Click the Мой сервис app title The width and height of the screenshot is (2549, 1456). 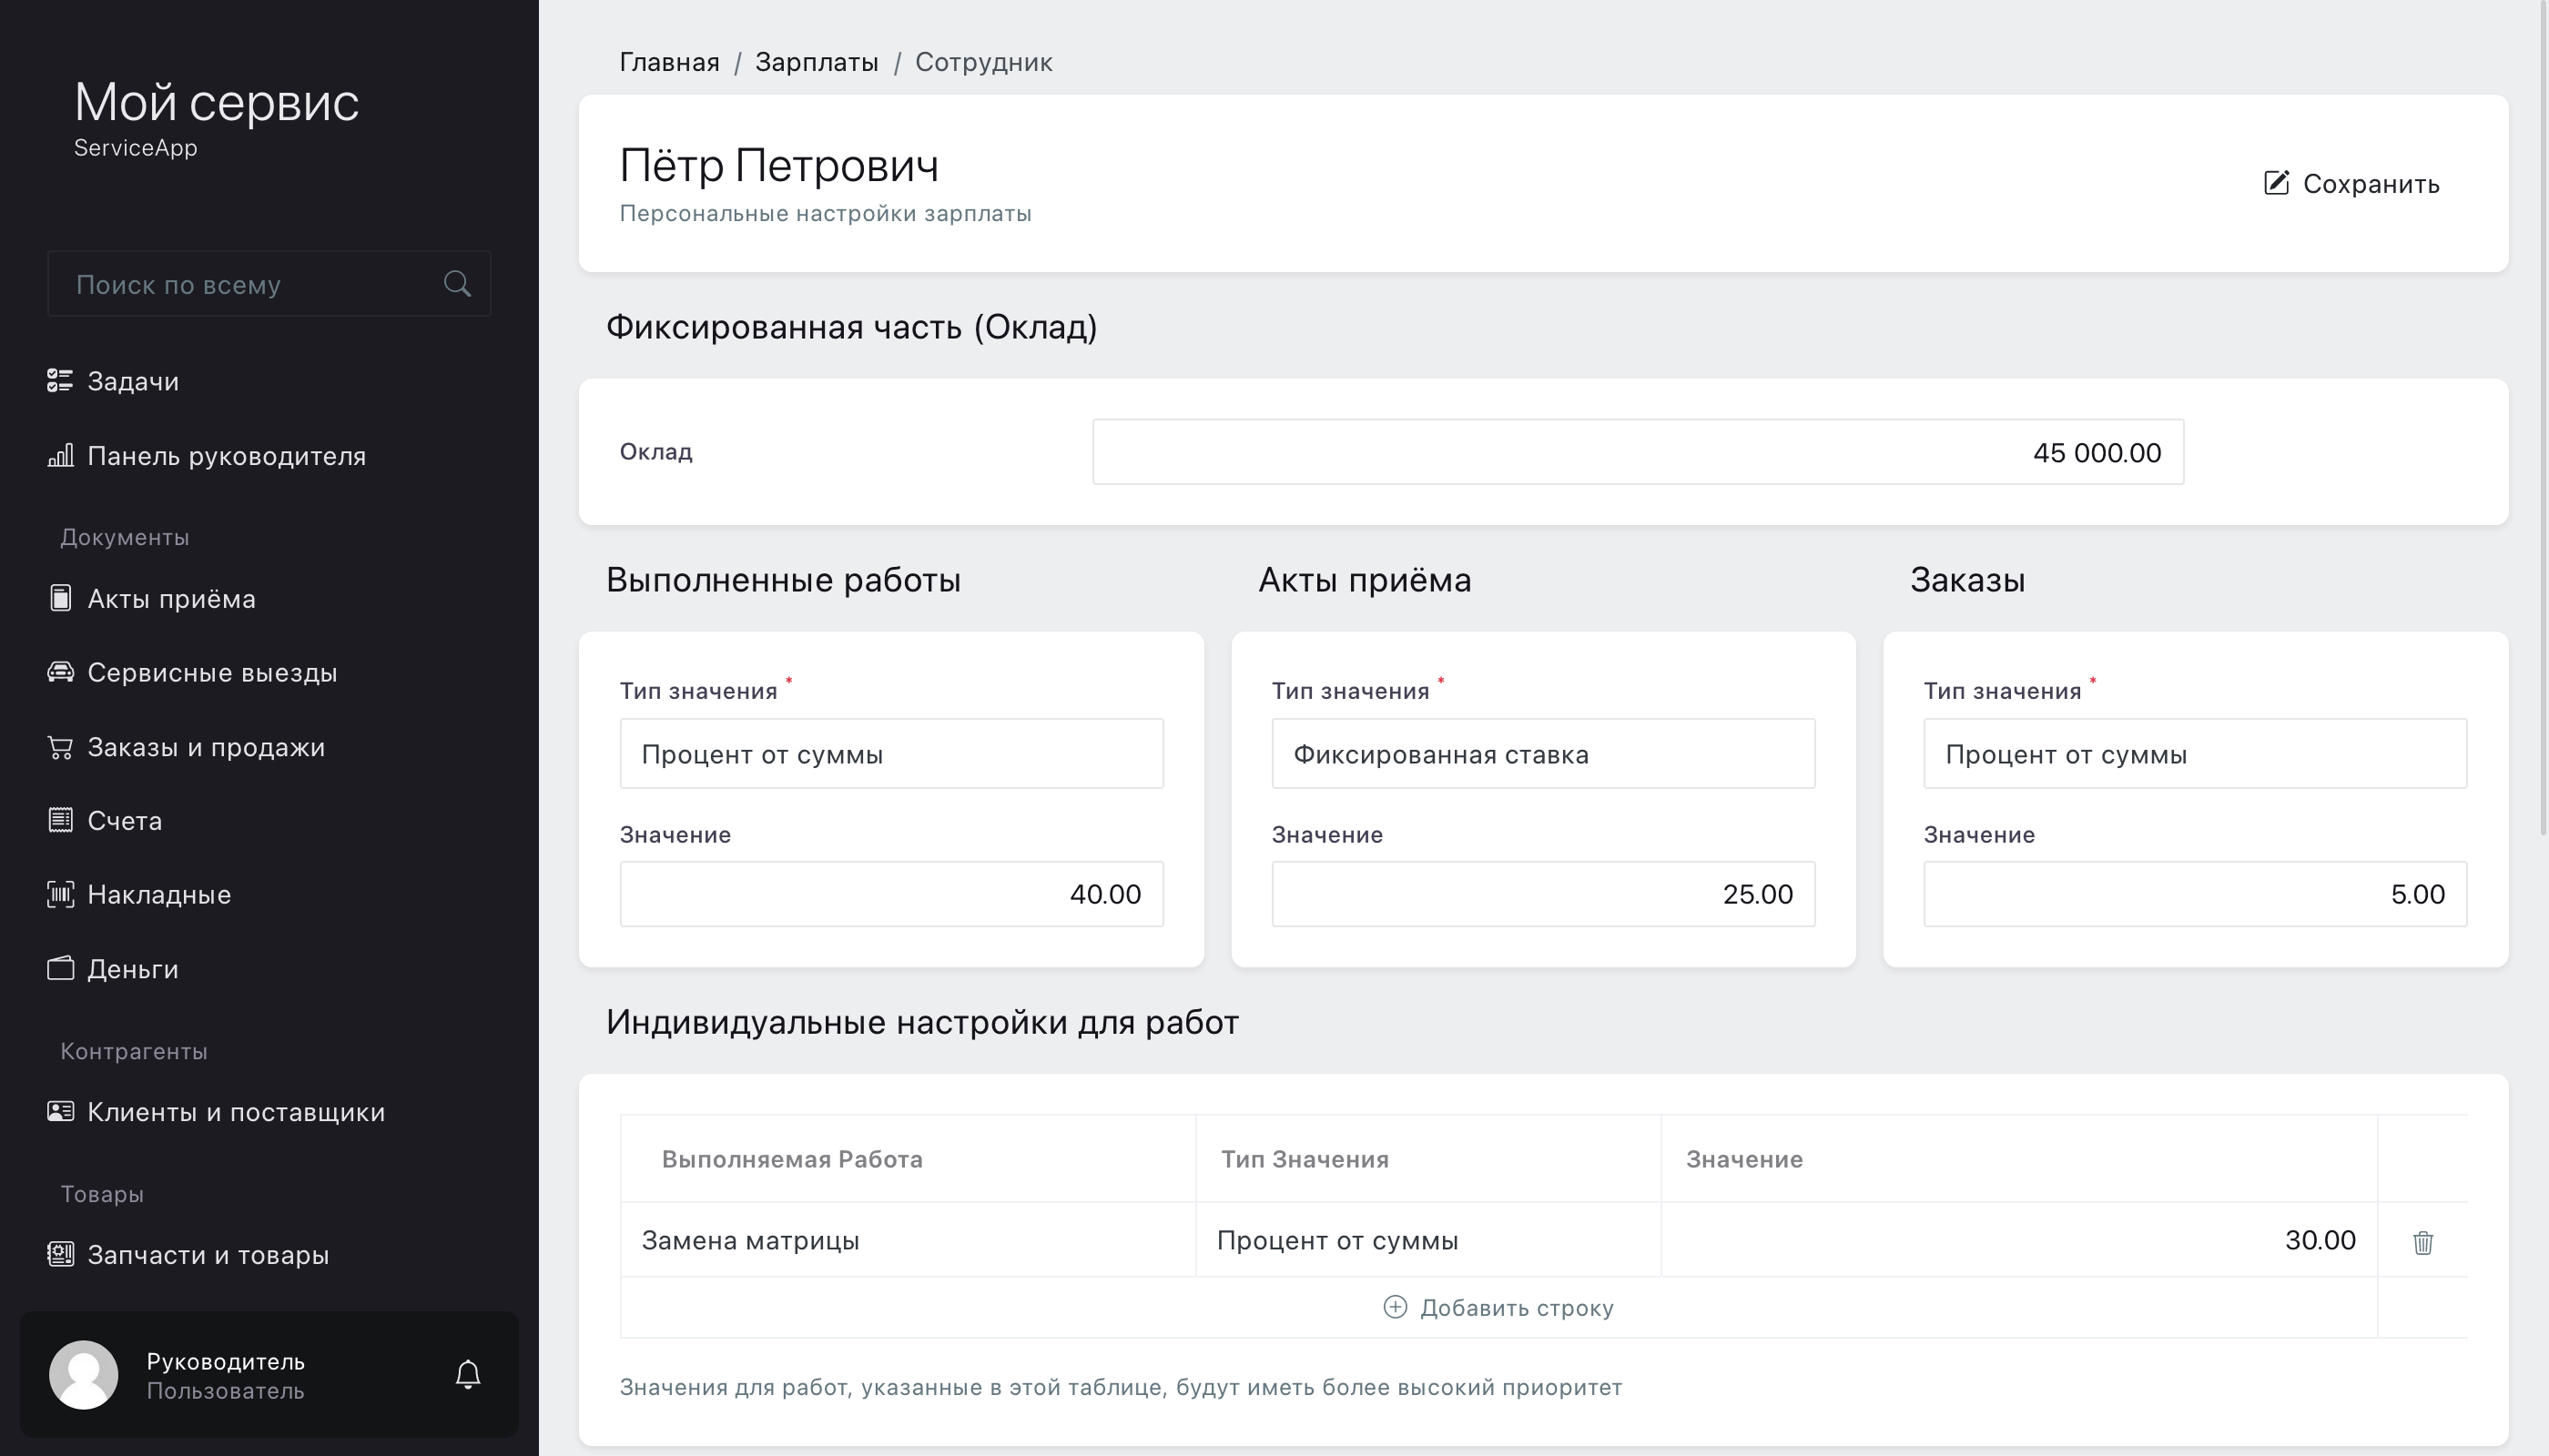[216, 102]
